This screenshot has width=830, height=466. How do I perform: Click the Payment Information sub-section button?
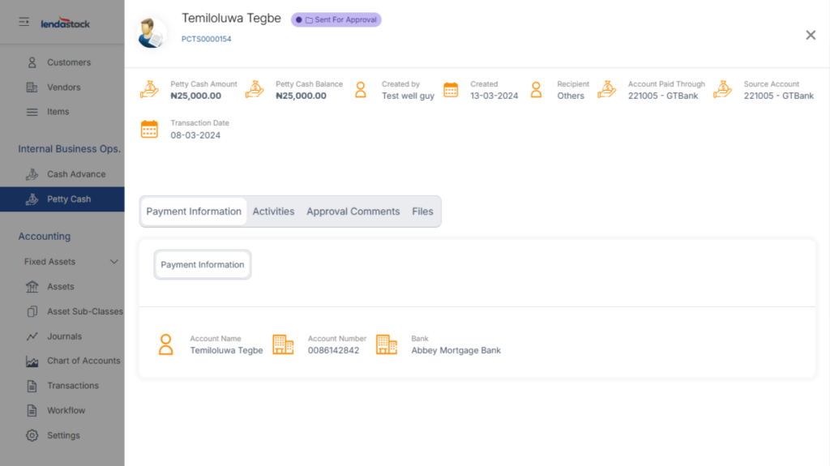pos(202,265)
